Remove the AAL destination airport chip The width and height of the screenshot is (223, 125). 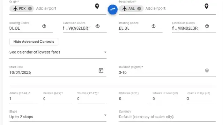(x=139, y=9)
